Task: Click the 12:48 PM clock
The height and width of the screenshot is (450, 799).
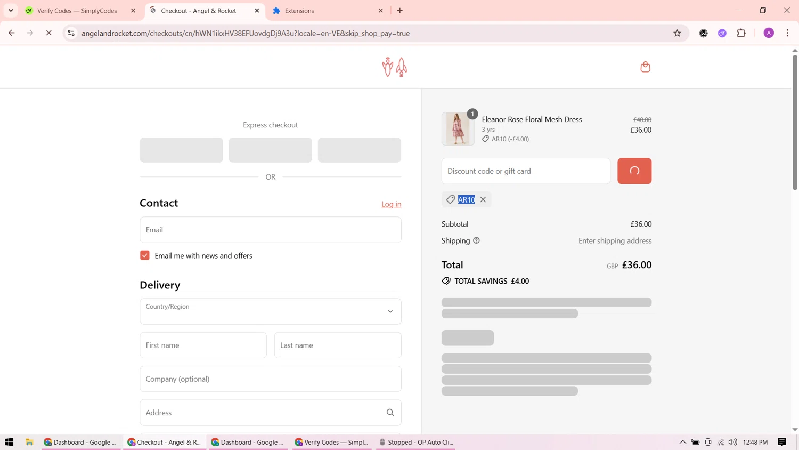Action: pyautogui.click(x=755, y=442)
